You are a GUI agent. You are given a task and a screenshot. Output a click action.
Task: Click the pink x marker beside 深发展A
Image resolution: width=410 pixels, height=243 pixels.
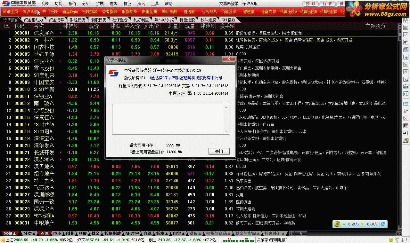click(61, 33)
